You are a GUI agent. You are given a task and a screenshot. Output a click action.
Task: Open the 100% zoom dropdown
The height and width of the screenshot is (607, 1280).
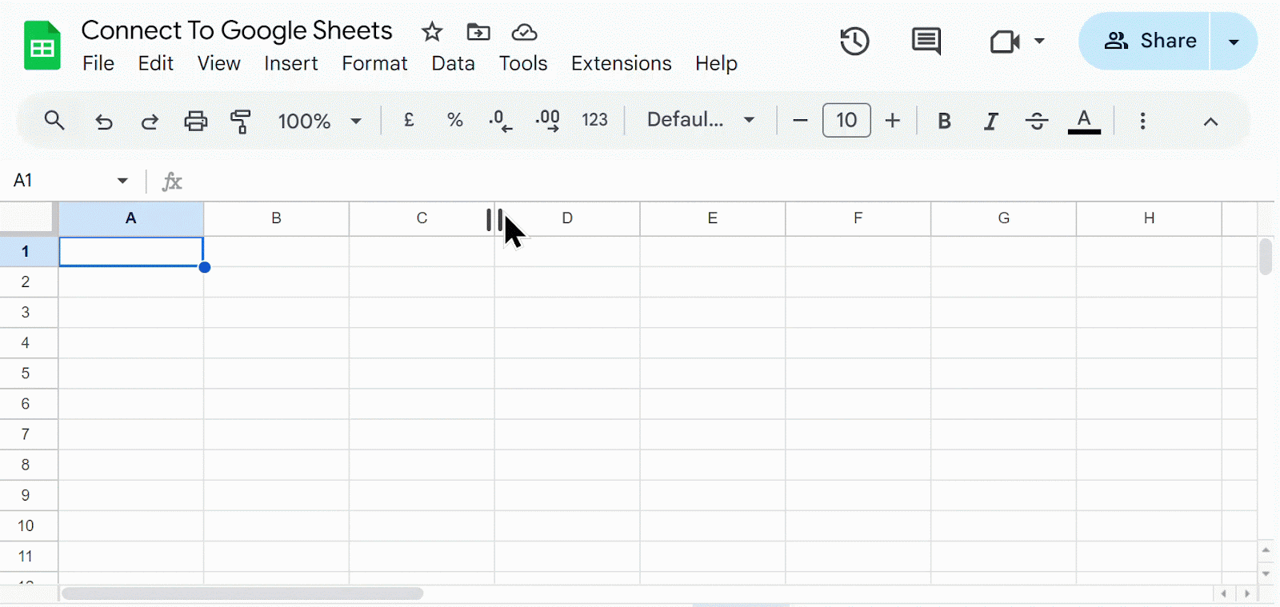[319, 121]
